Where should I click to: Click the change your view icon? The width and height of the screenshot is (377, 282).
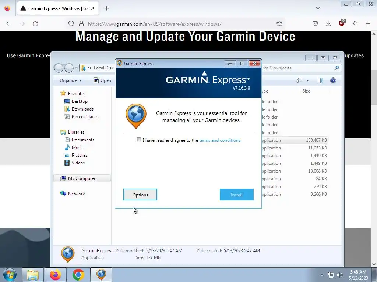pyautogui.click(x=300, y=80)
